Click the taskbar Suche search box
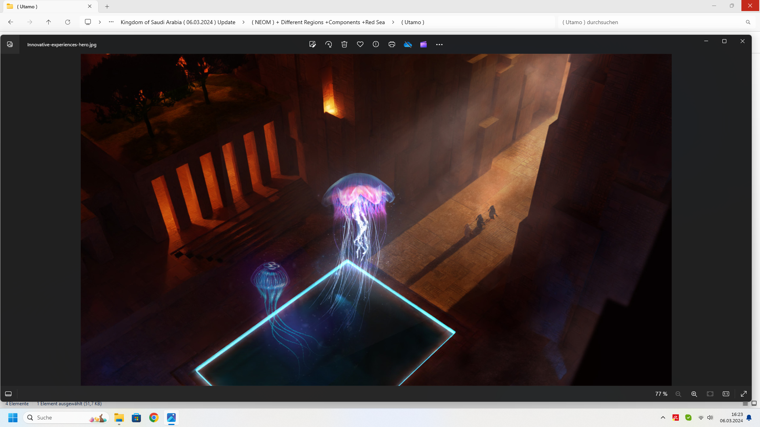 66,418
